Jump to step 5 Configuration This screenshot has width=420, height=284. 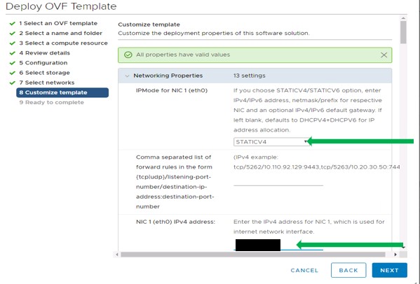[x=43, y=63]
